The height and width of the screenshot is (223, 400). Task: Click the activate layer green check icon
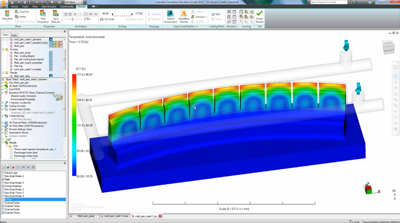tap(8, 167)
